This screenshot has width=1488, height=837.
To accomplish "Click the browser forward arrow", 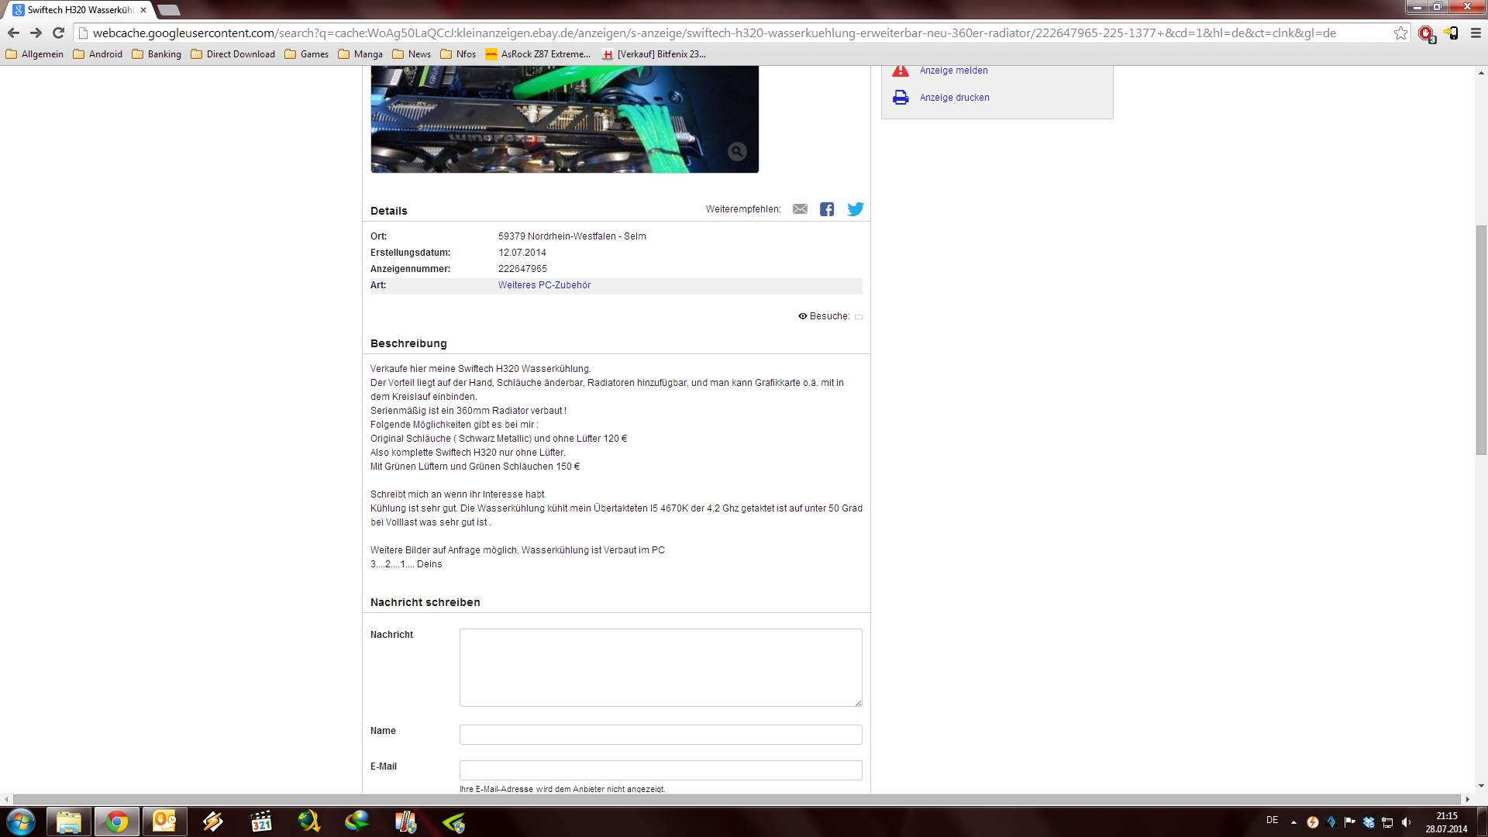I will tap(36, 33).
